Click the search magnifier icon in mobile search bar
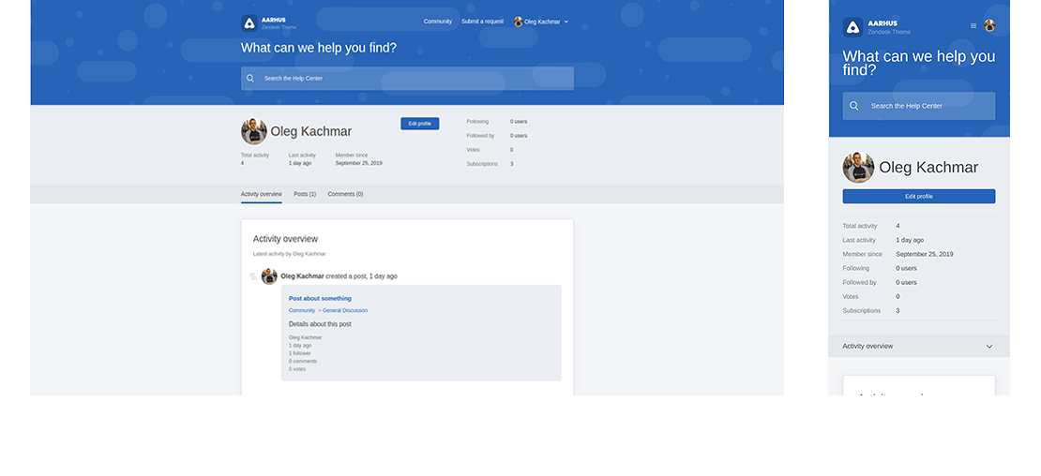The height and width of the screenshot is (476, 1041). pyautogui.click(x=853, y=106)
